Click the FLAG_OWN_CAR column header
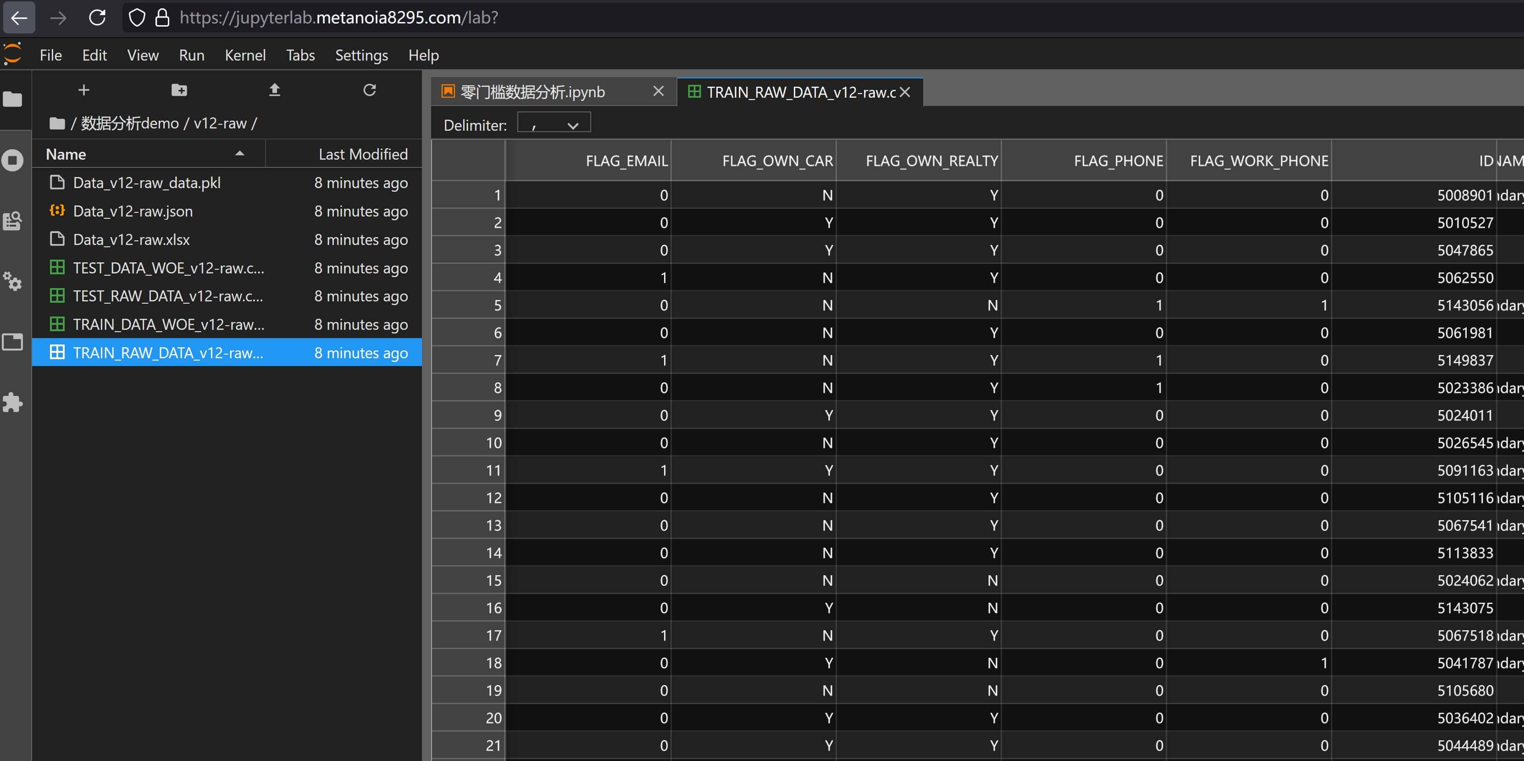 click(x=777, y=161)
